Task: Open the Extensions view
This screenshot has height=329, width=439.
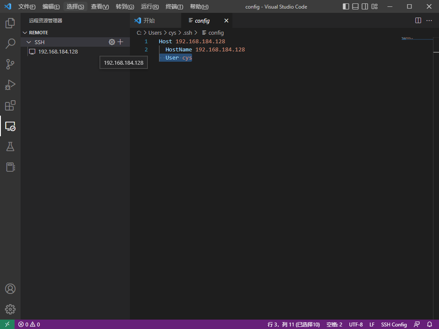Action: [10, 105]
